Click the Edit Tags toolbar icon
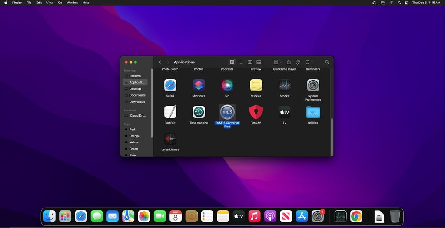 click(x=298, y=62)
